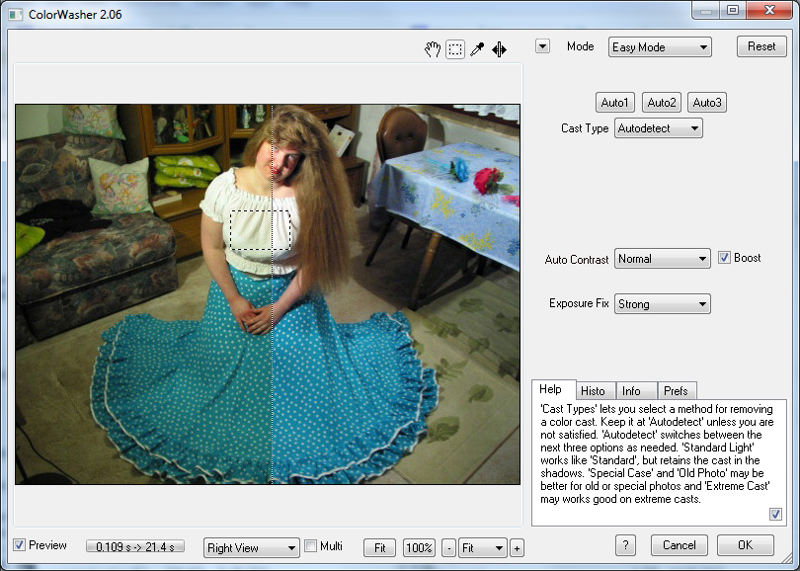Expand the Cast Type dropdown
The height and width of the screenshot is (571, 800).
tap(658, 128)
